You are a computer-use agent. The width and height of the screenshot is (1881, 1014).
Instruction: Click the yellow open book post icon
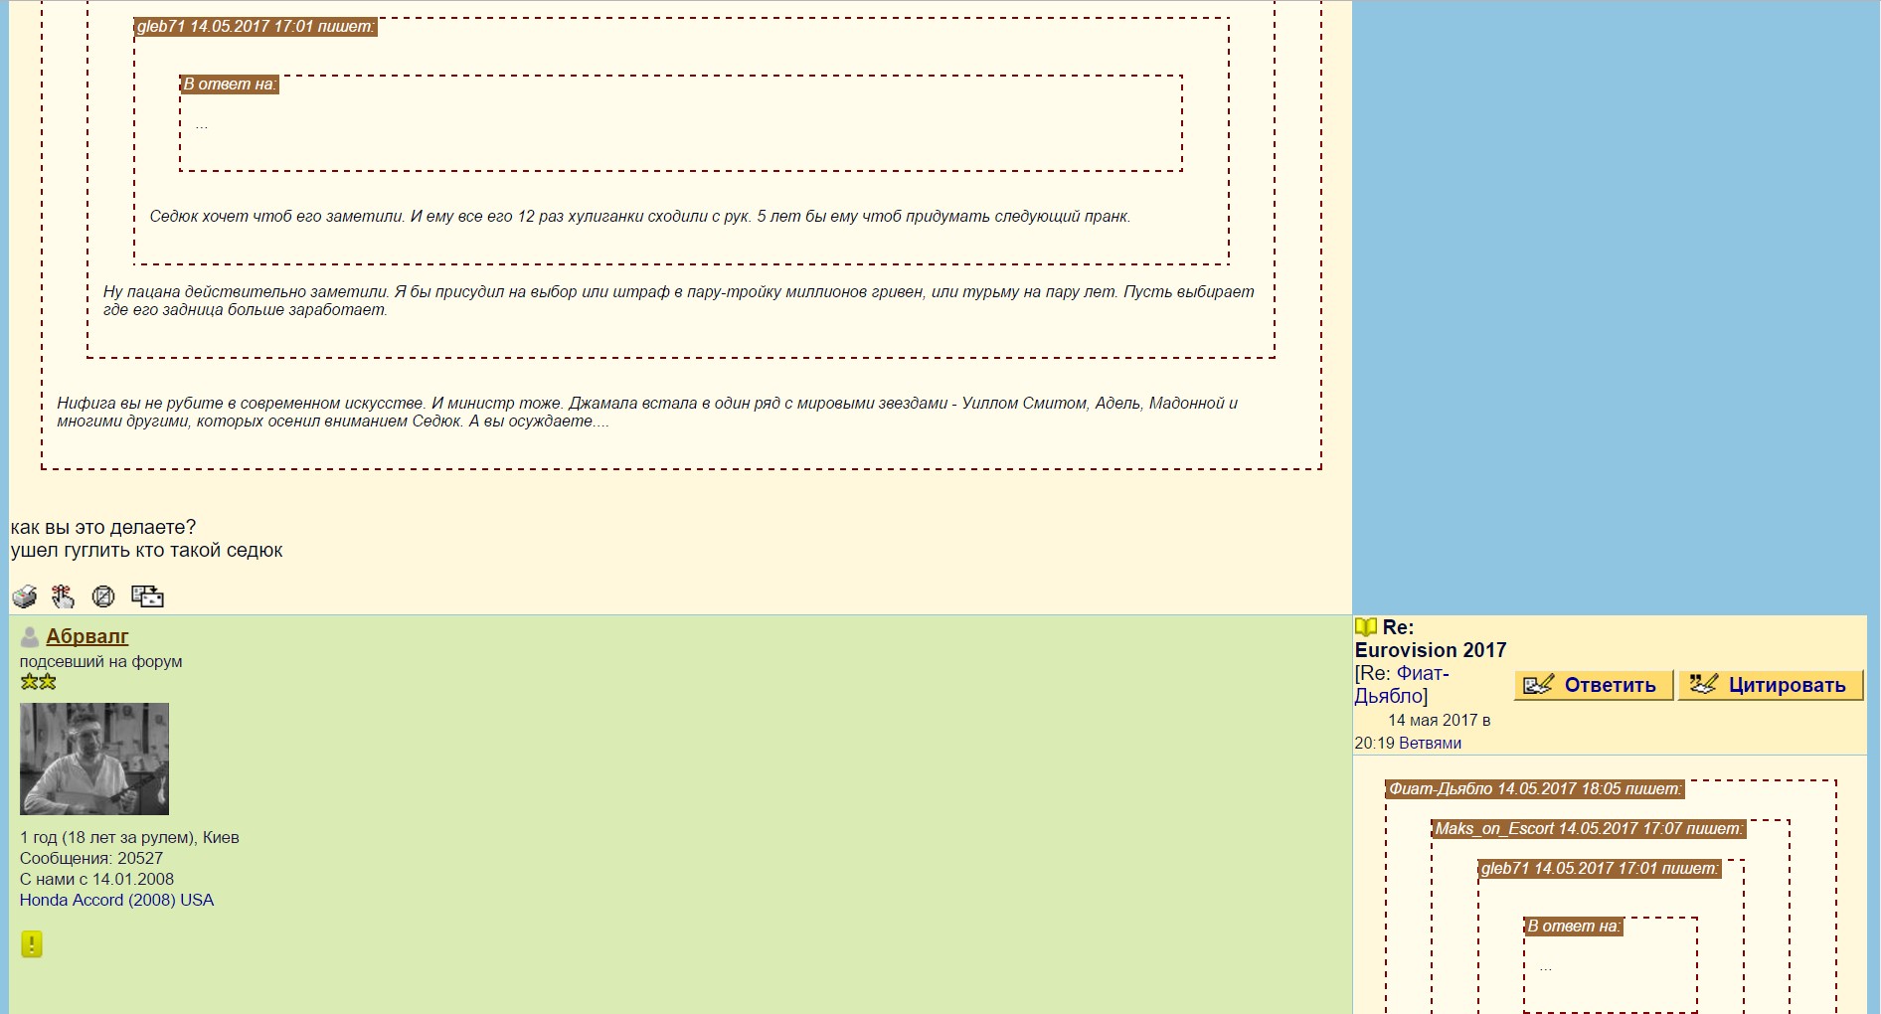coord(1366,627)
